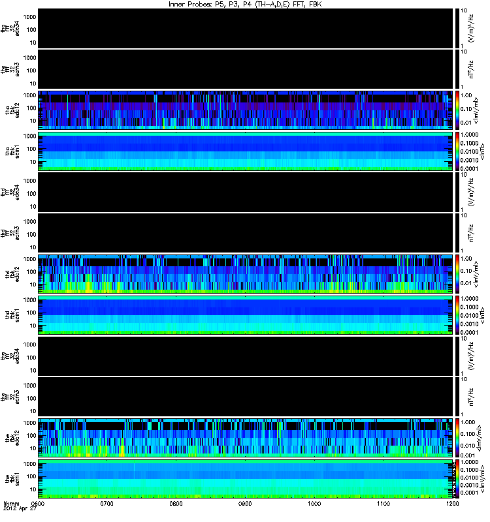This screenshot has height=522, width=490.
Task: Select the tha fbk scm1 spectrogram panel
Action: 246,151
